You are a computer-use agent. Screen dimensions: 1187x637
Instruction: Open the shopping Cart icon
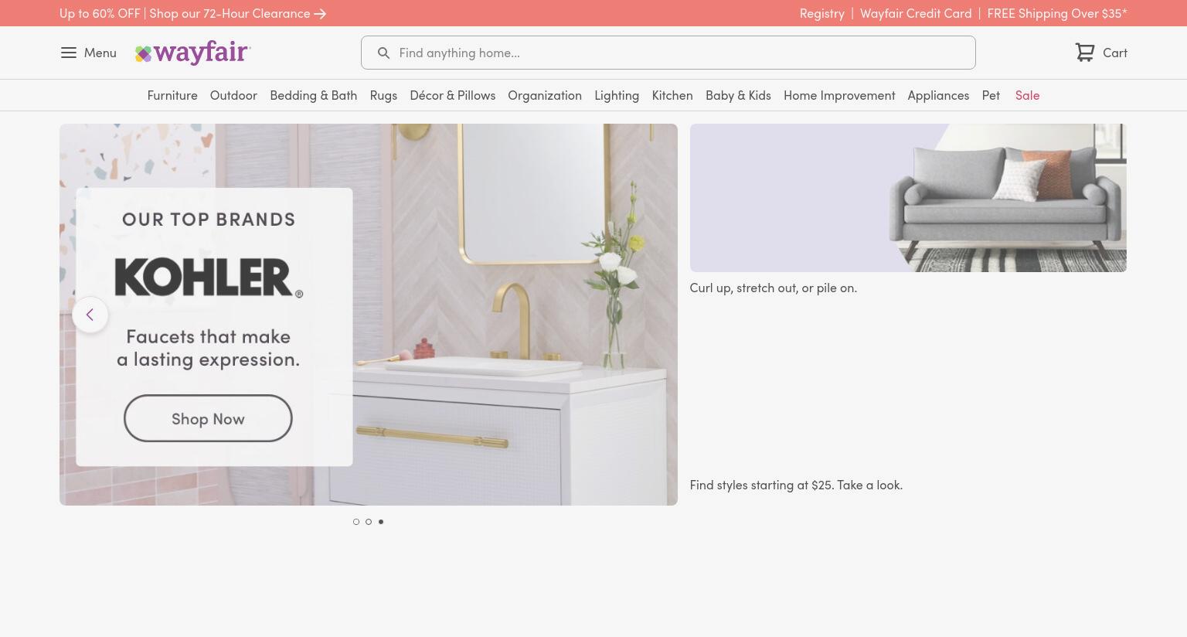click(x=1085, y=52)
